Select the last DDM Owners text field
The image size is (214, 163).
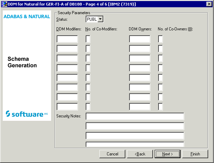(140, 107)
